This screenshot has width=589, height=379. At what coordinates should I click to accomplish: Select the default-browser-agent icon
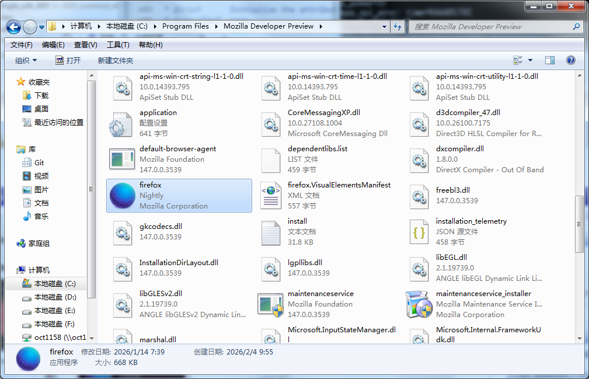[123, 159]
